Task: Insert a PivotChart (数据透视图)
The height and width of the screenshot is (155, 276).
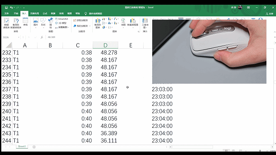Action: click(x=133, y=22)
